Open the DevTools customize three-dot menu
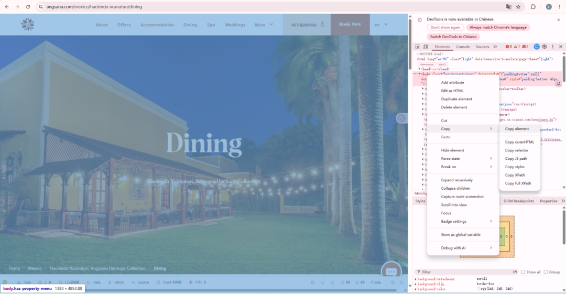 pos(553,47)
